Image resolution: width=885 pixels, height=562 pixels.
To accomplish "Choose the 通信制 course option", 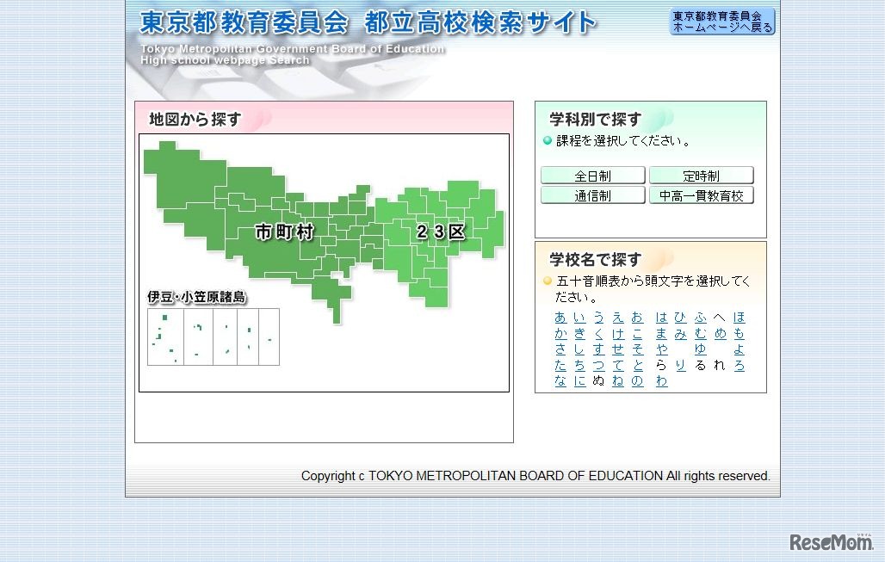I will (x=592, y=195).
